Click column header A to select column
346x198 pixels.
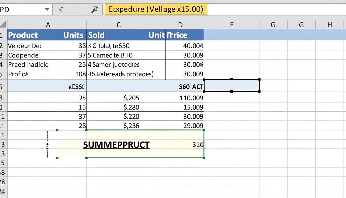(48, 25)
